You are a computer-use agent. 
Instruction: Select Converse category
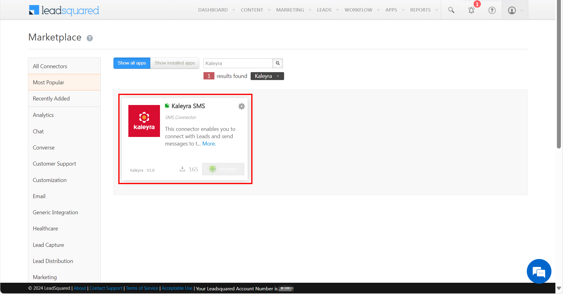(64, 148)
